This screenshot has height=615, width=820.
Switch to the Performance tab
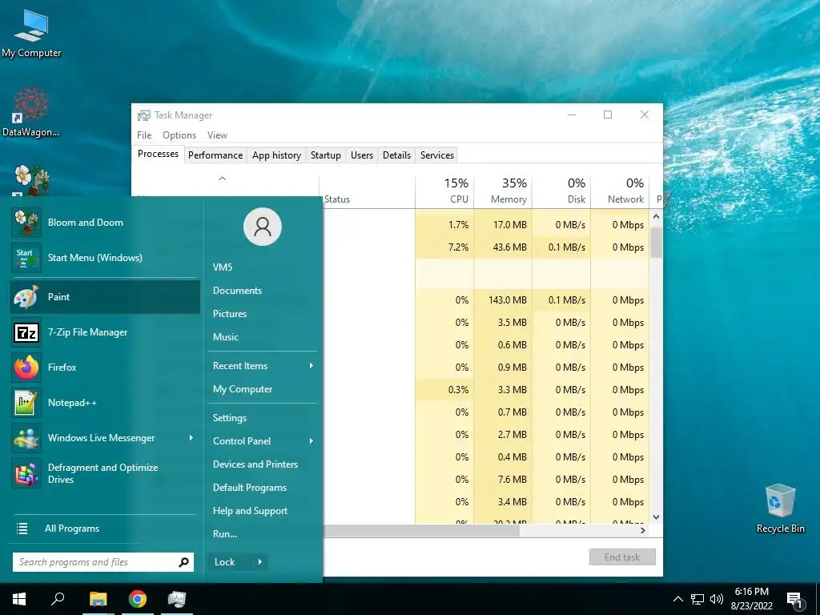[x=215, y=155]
